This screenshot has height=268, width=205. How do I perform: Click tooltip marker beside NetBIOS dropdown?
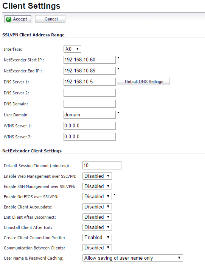pyautogui.click(x=114, y=194)
